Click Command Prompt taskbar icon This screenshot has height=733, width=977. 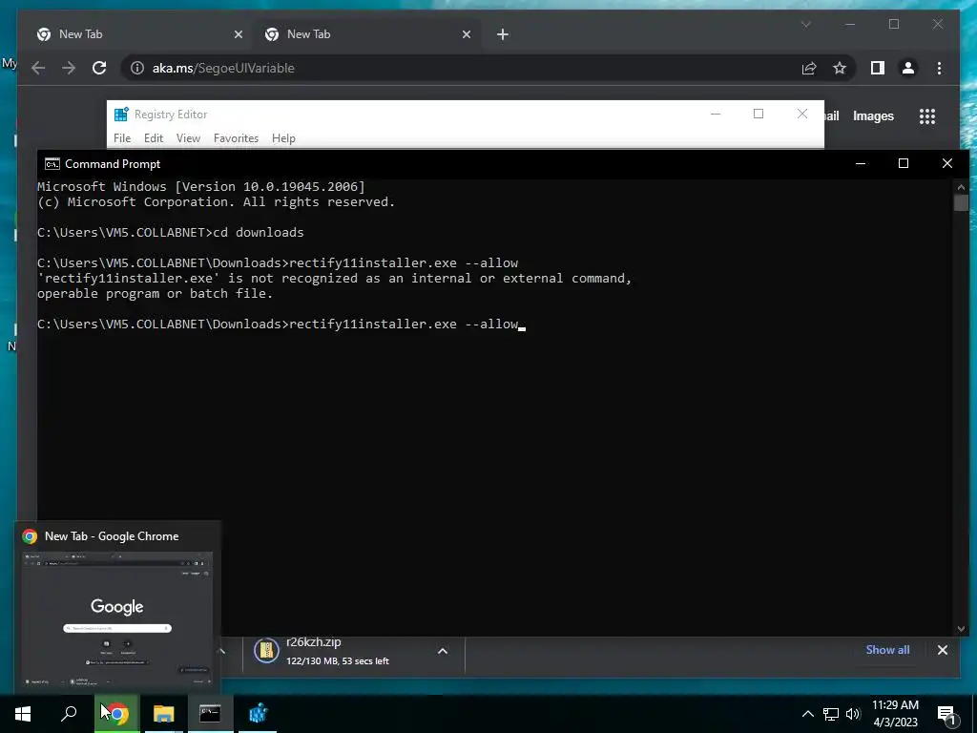(210, 713)
